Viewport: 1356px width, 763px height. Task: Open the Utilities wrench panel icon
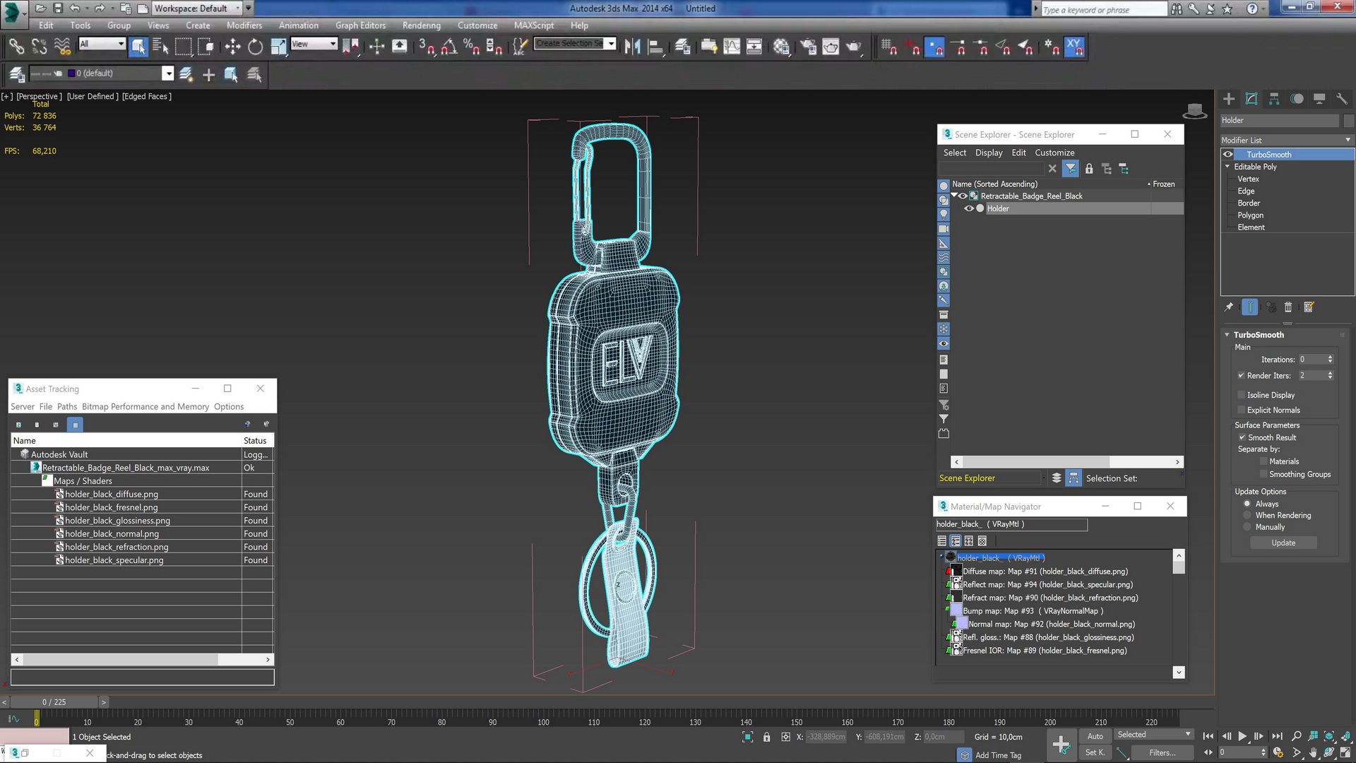tap(1342, 99)
